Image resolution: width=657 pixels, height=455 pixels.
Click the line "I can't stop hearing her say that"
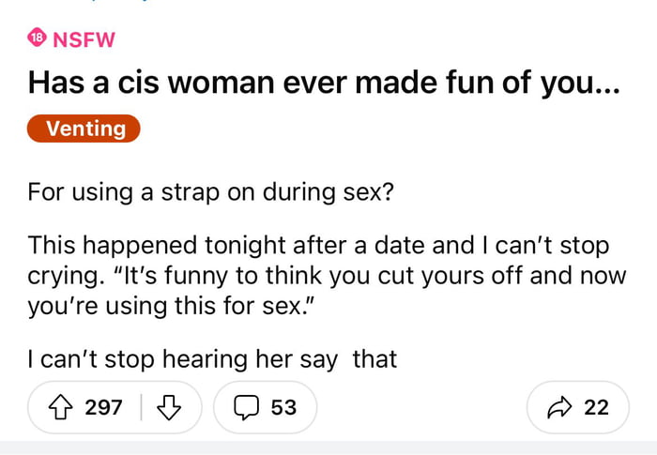[x=213, y=357]
